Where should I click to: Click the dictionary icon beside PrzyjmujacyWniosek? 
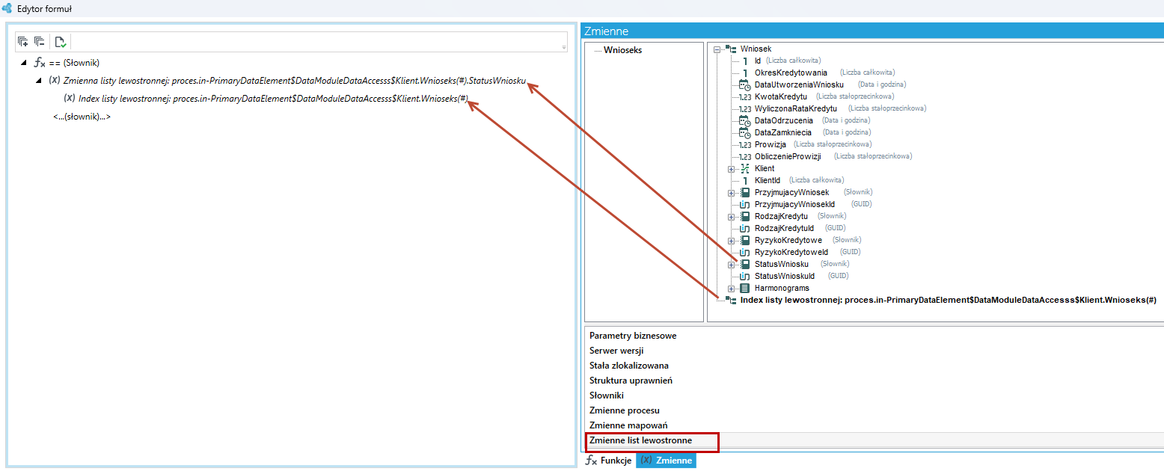pyautogui.click(x=744, y=192)
